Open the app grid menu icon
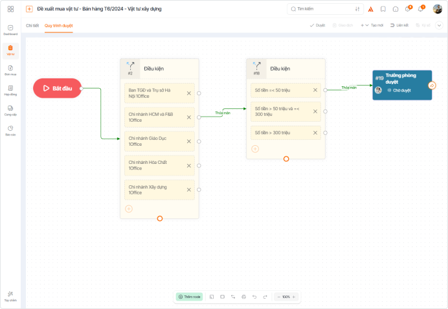Screen dimensions: 448x309 10,9
